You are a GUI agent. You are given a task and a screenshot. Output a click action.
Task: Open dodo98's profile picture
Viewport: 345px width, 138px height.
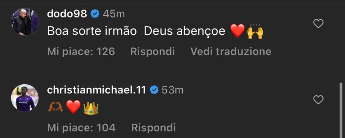point(25,22)
